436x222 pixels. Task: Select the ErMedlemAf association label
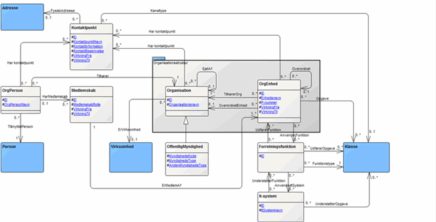(170, 185)
